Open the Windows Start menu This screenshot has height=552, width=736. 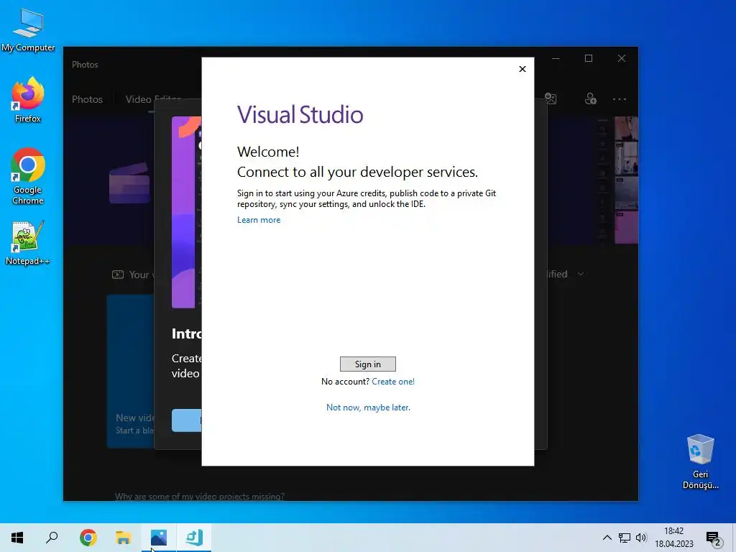point(17,538)
